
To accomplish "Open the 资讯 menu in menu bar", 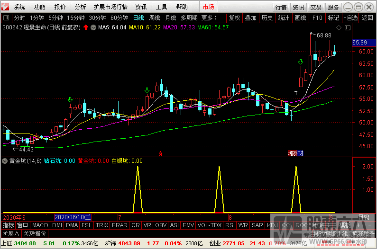I will [x=141, y=7].
